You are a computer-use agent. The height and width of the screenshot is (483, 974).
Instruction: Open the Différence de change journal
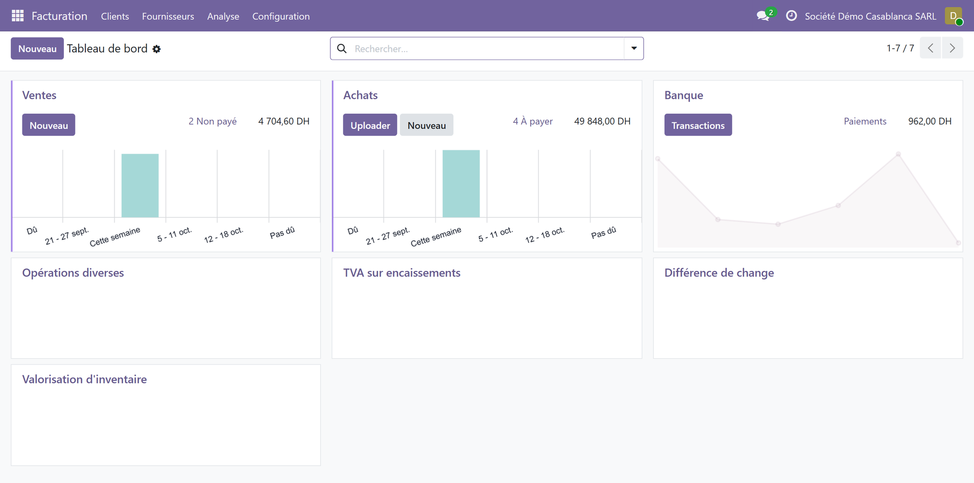point(719,273)
